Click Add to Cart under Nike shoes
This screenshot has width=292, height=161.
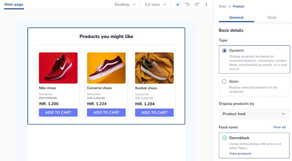coord(58,112)
